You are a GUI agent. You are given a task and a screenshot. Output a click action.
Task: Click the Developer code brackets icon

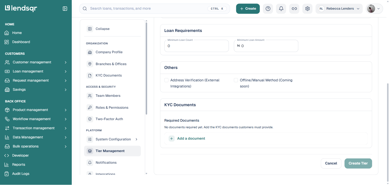[x=7, y=156]
